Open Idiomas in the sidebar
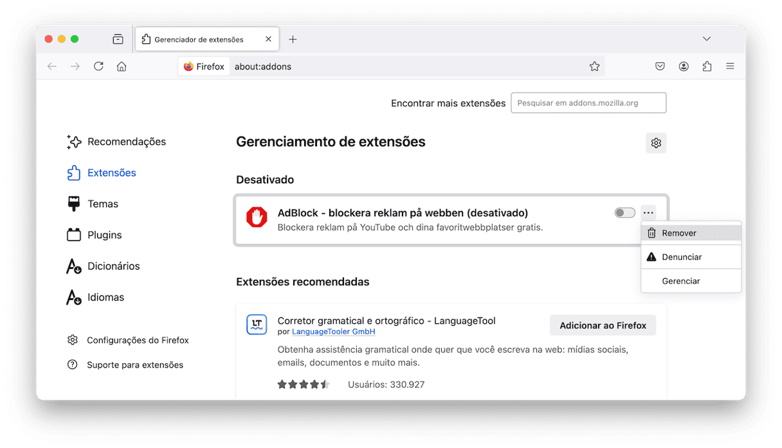The width and height of the screenshot is (782, 448). (x=95, y=297)
